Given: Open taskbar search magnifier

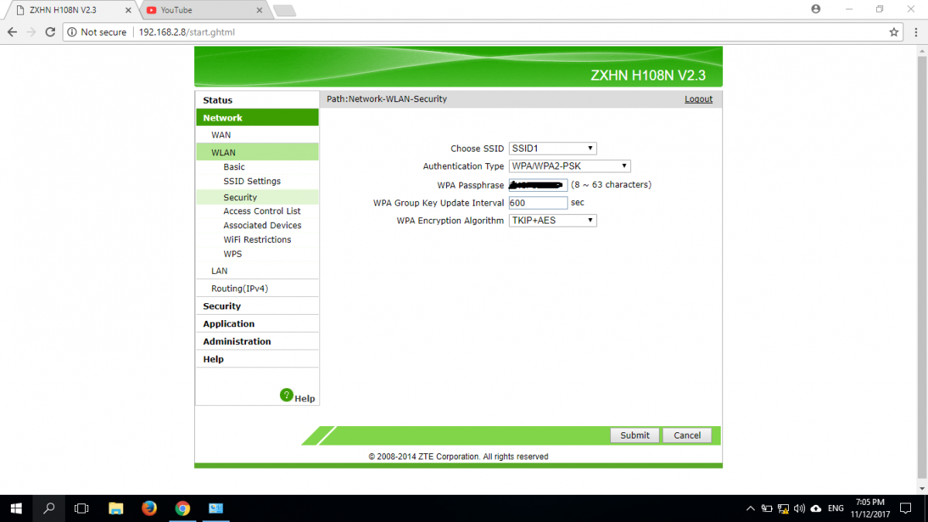Looking at the screenshot, I should (x=49, y=508).
